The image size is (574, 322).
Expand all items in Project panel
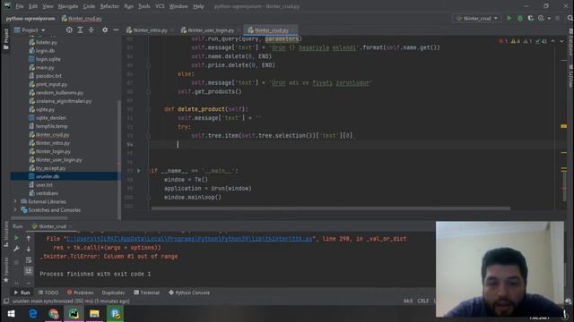point(80,30)
